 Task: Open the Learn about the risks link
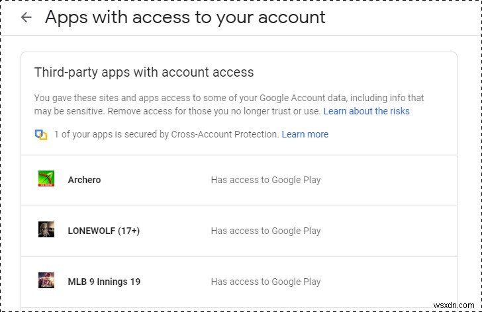366,111
